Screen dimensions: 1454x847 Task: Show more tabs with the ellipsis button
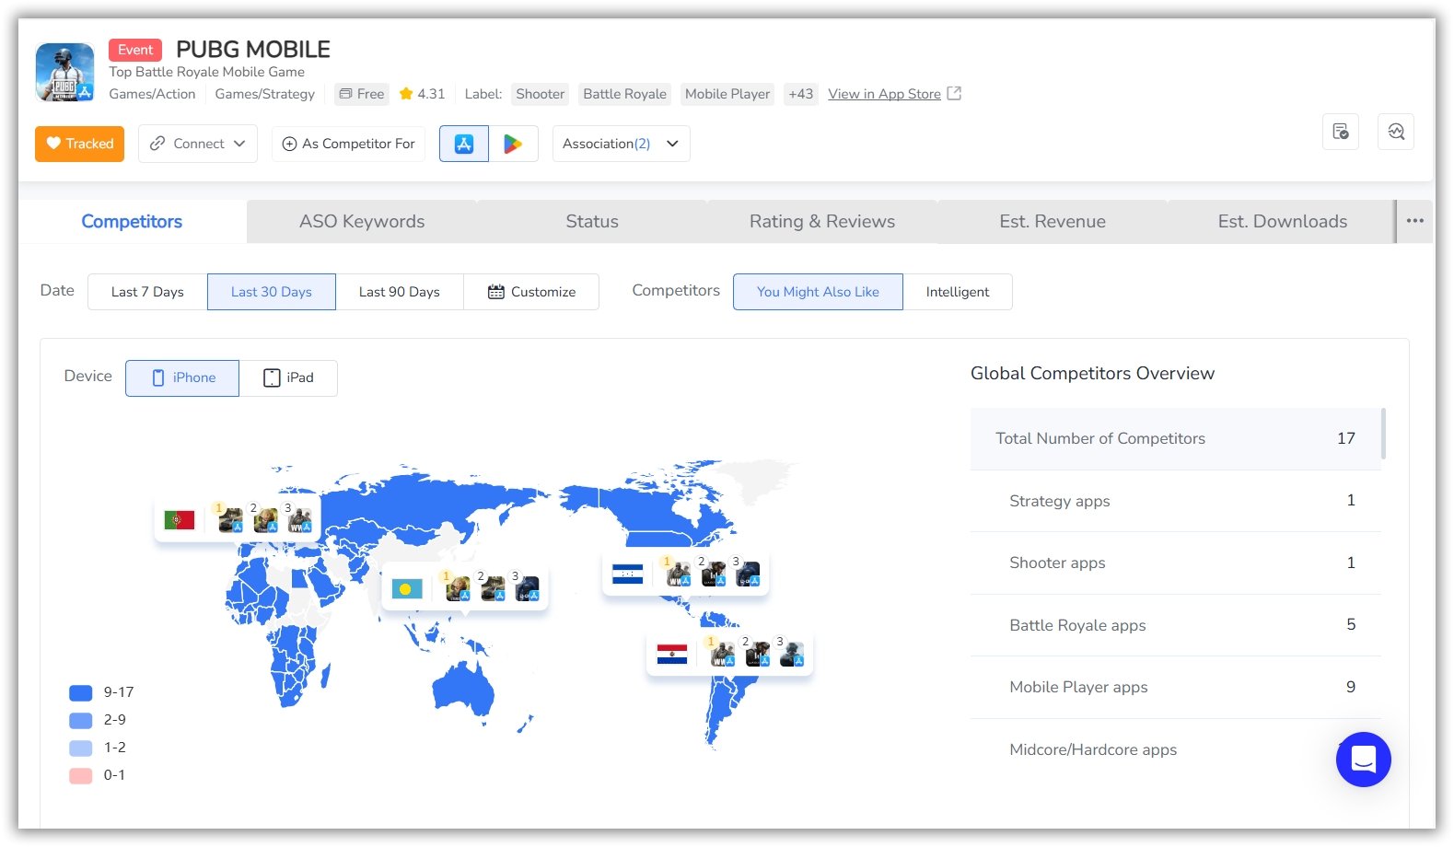[1415, 222]
